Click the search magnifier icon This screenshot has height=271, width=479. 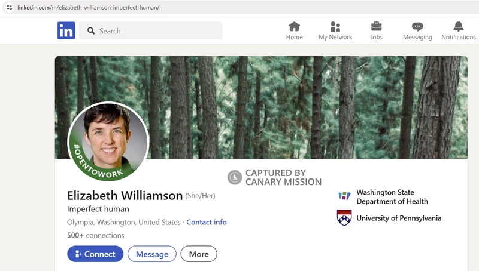coord(91,31)
